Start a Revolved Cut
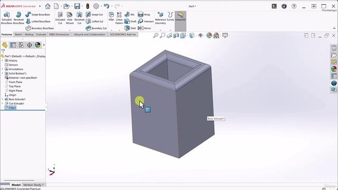This screenshot has height=190, width=338. point(79,18)
